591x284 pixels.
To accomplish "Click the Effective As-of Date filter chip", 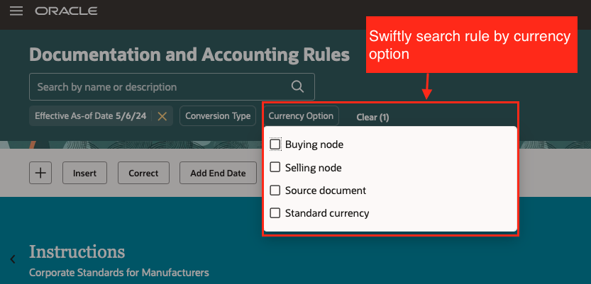I will point(90,116).
